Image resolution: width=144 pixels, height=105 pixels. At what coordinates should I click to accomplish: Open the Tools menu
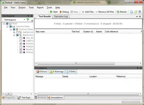tap(49, 7)
